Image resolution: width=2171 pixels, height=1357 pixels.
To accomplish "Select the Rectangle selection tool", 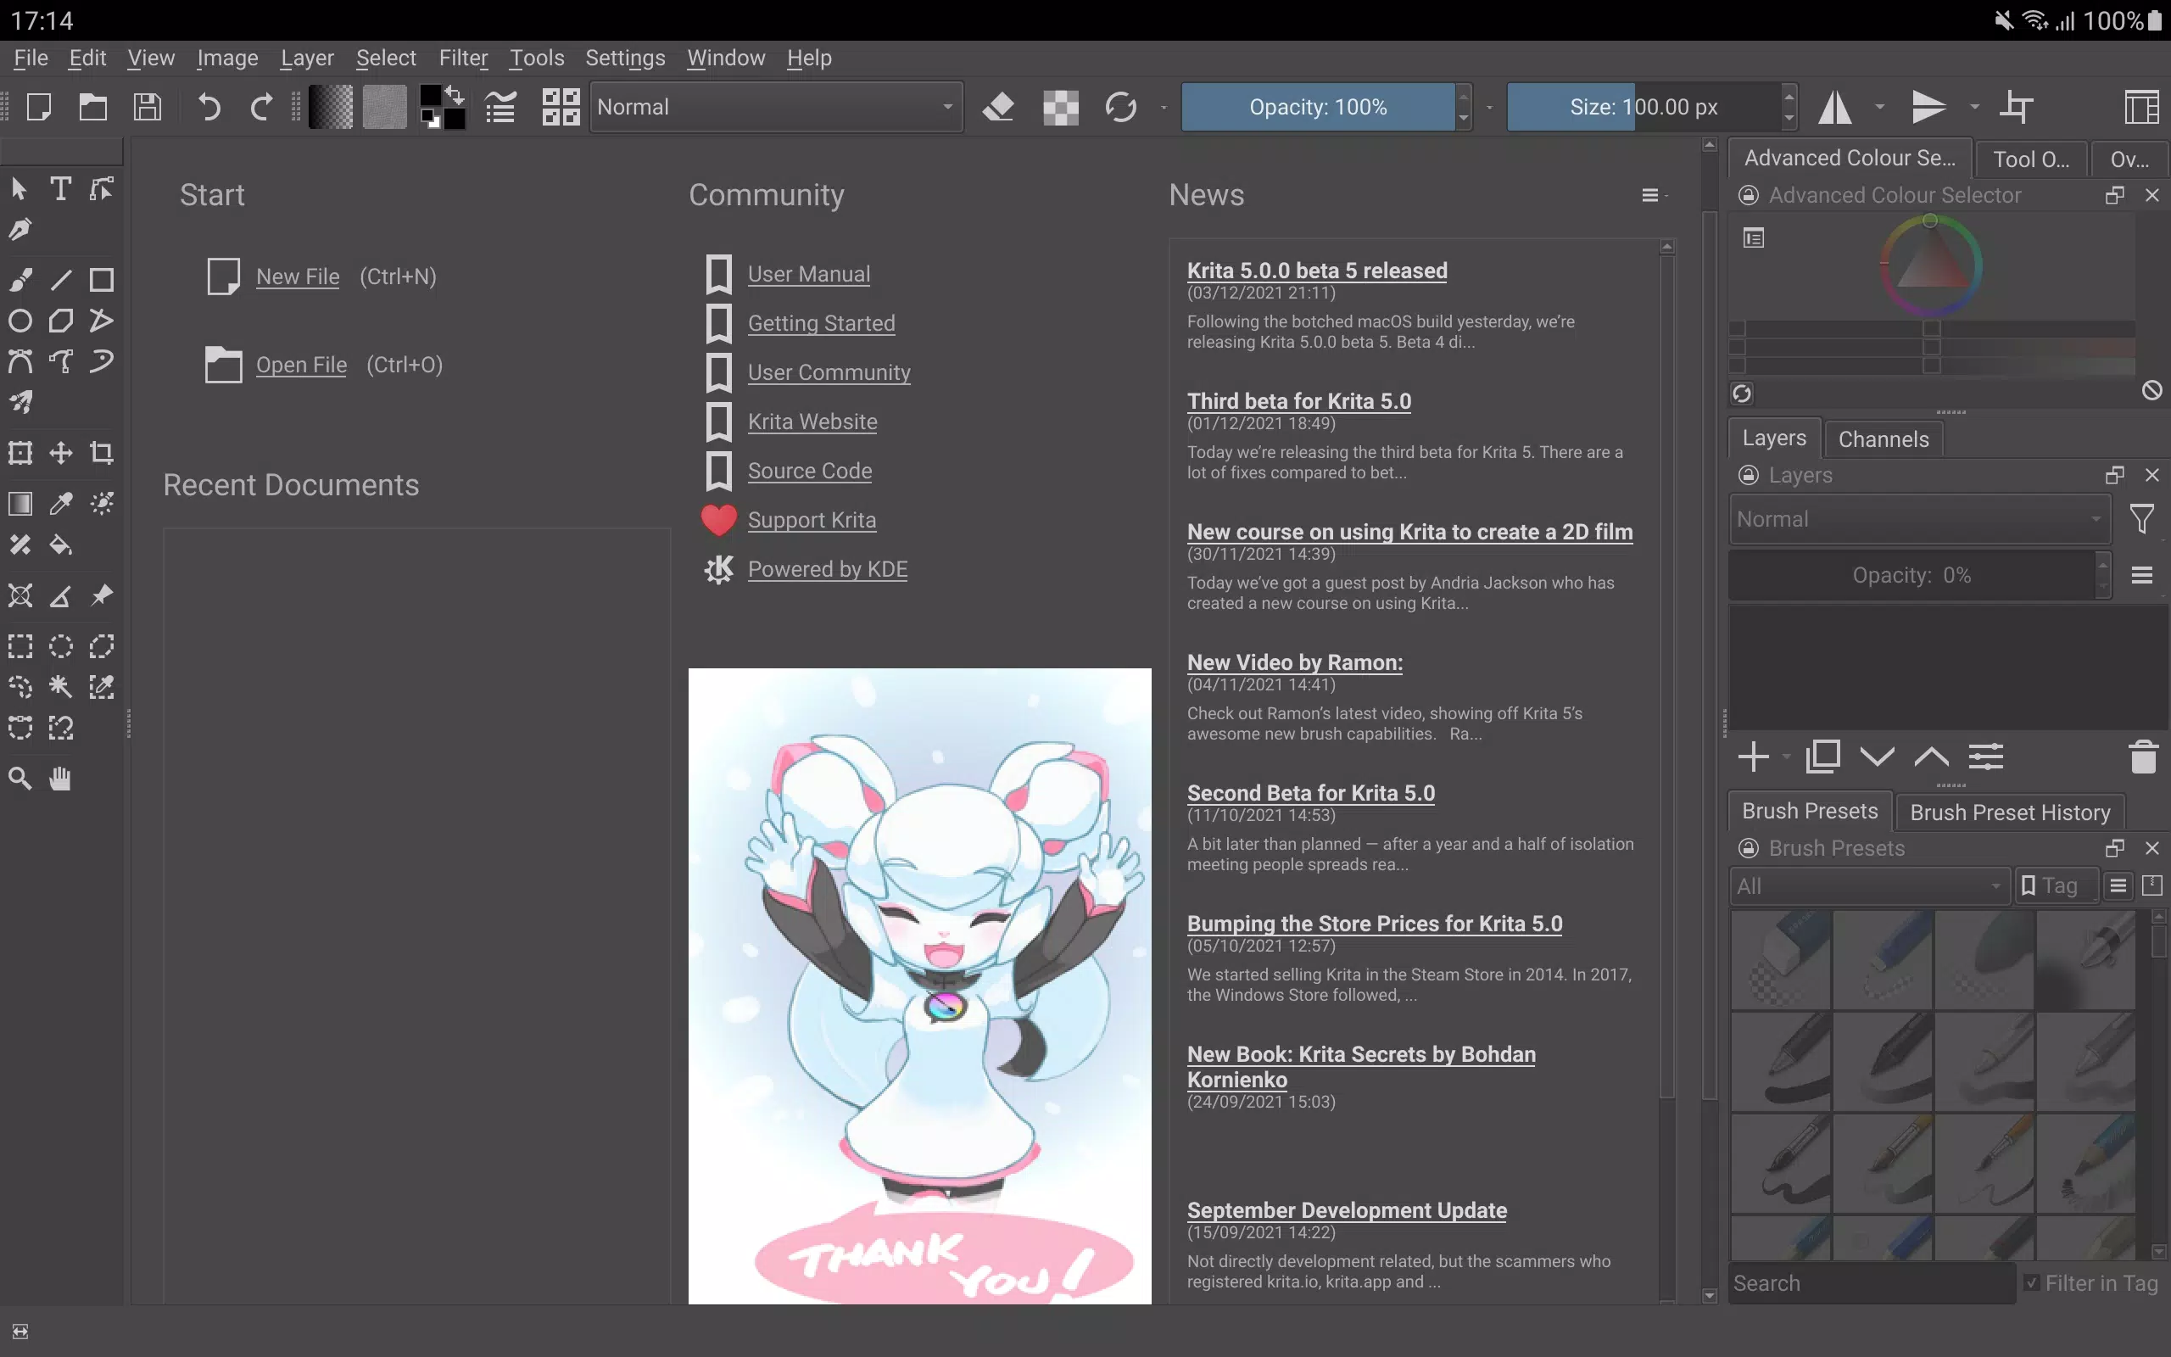I will (x=20, y=645).
